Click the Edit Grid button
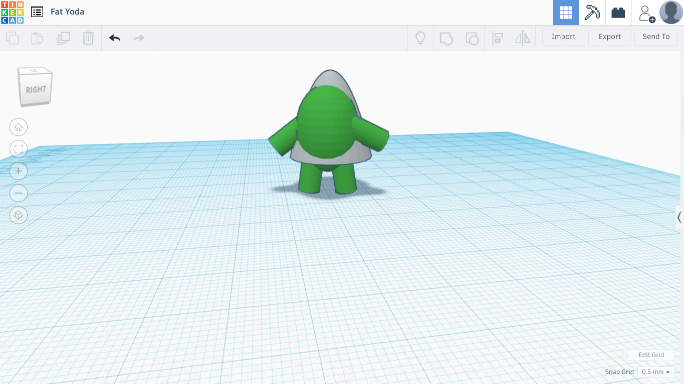Screen dimensions: 684x384 coord(651,355)
